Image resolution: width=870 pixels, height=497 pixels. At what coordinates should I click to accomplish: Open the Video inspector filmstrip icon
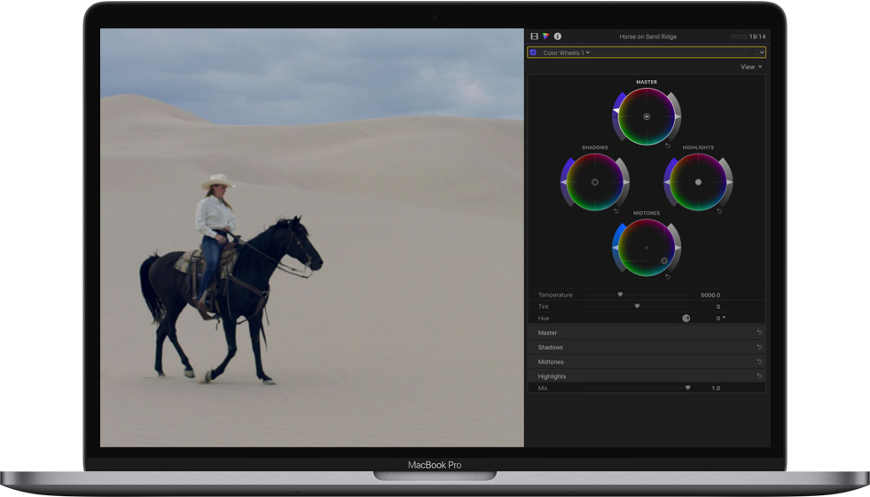(x=534, y=36)
